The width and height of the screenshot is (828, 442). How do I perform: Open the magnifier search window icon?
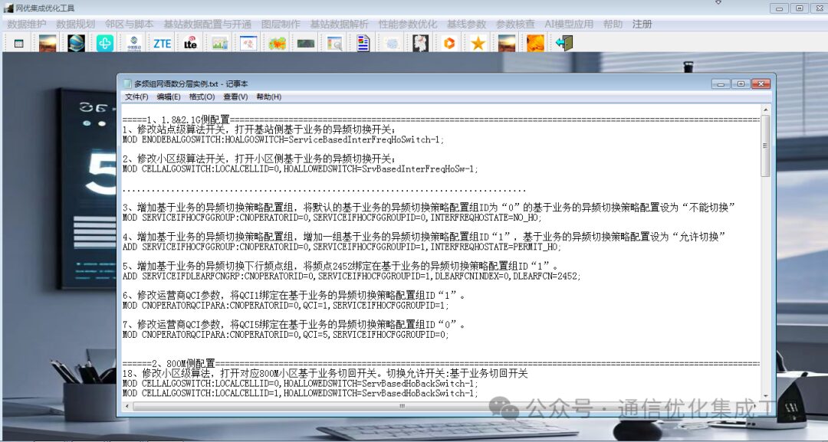(x=334, y=43)
